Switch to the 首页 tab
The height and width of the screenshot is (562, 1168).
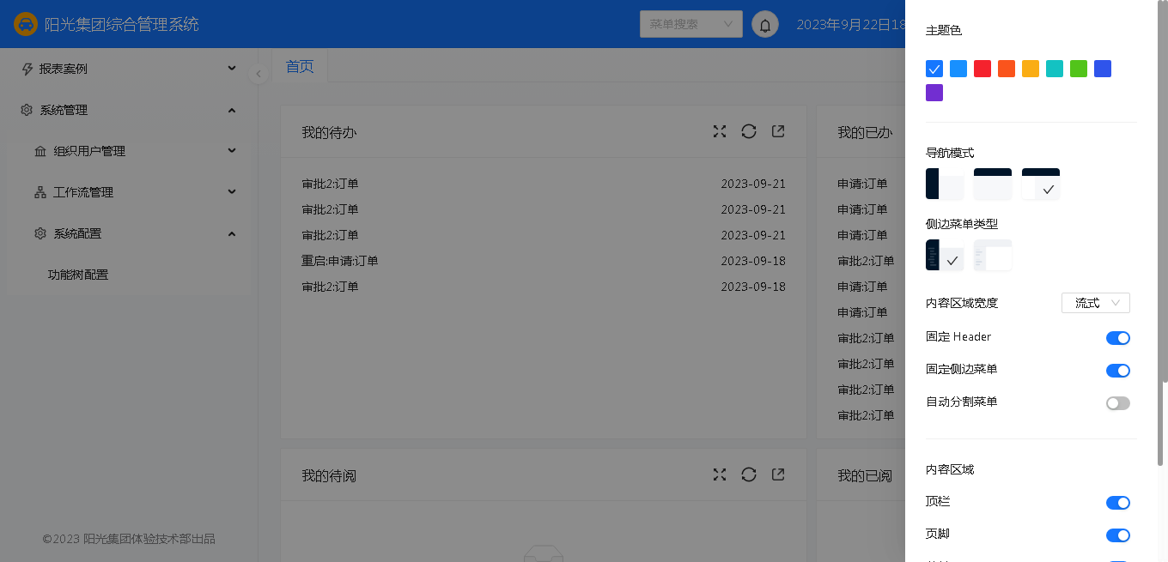click(x=300, y=66)
